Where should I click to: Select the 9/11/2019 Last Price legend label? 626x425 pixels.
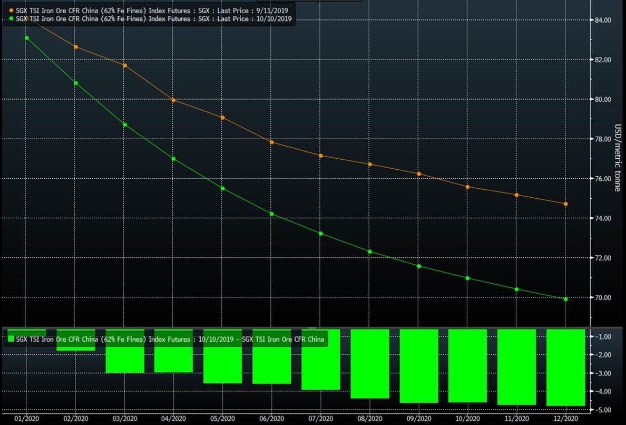153,11
